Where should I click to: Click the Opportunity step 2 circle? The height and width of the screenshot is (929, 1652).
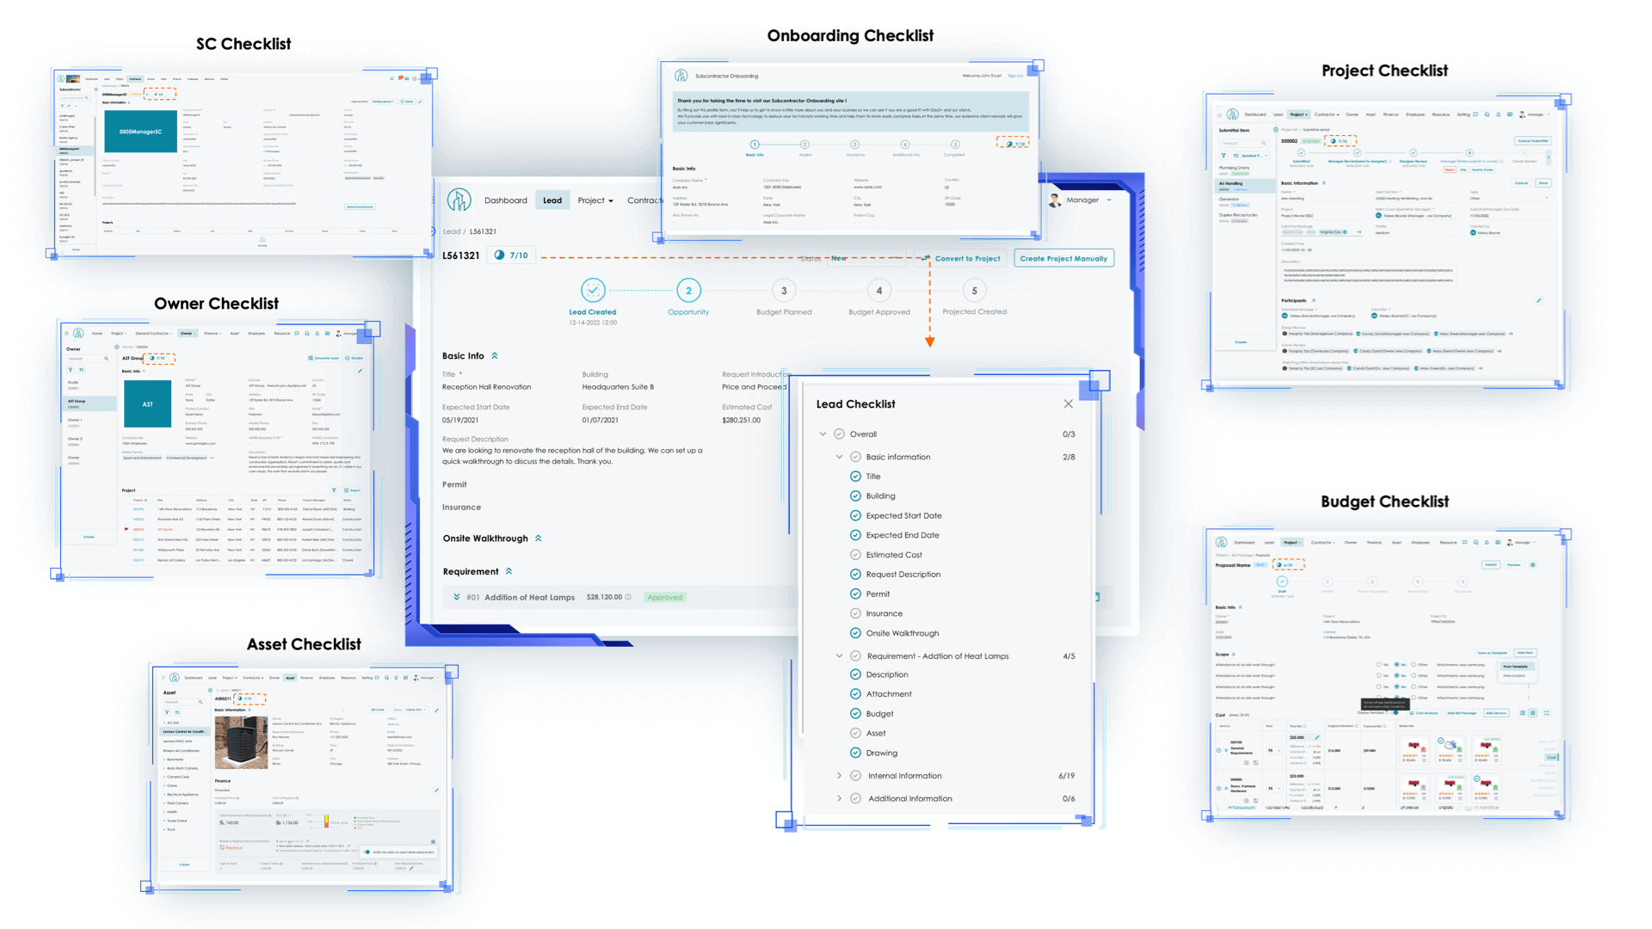pos(688,291)
